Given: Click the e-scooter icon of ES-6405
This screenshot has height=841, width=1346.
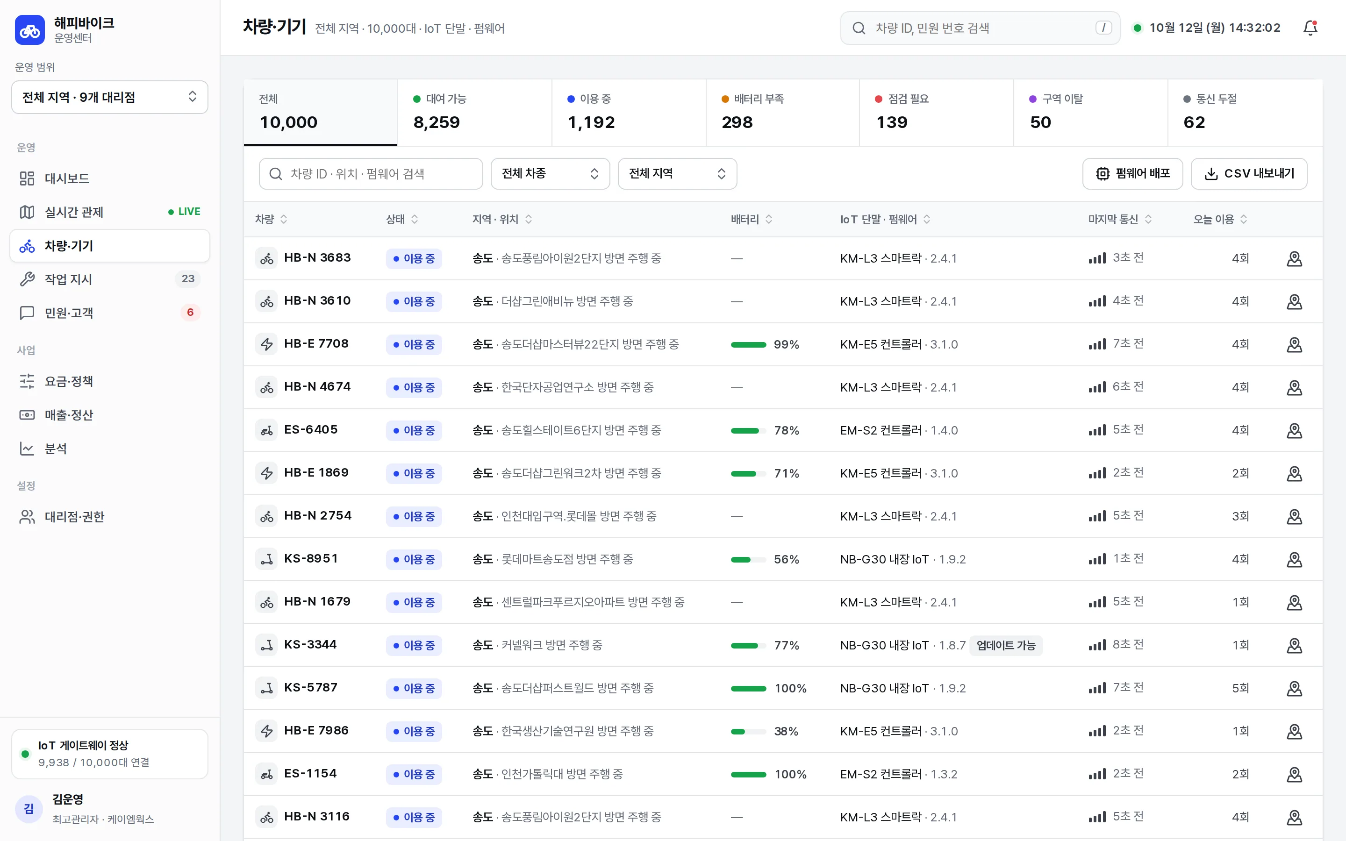Looking at the screenshot, I should tap(267, 430).
